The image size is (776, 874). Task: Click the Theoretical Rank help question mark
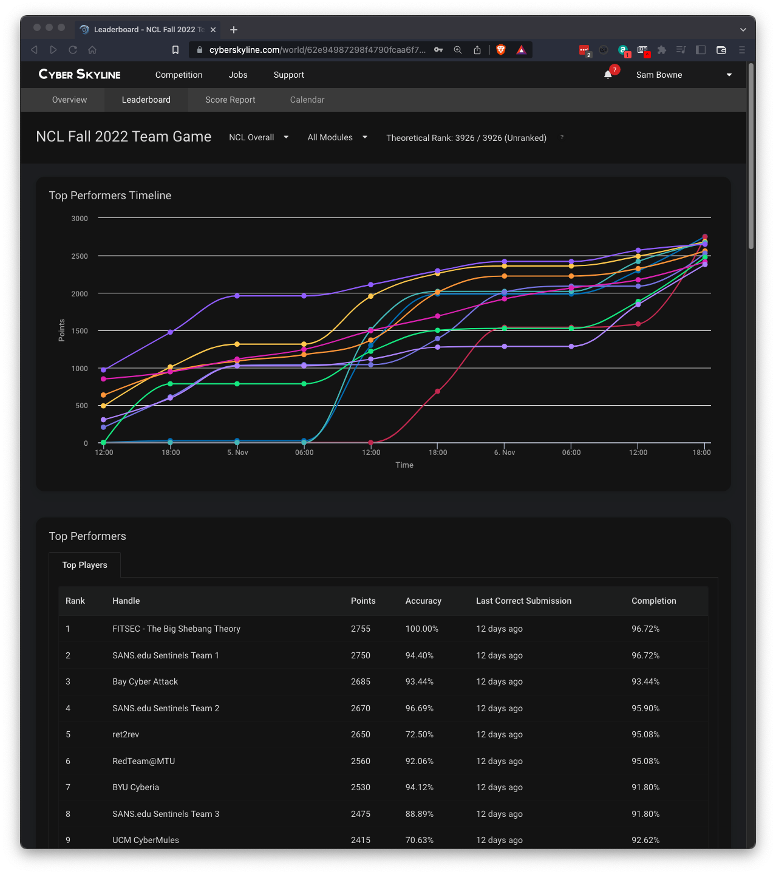point(562,137)
